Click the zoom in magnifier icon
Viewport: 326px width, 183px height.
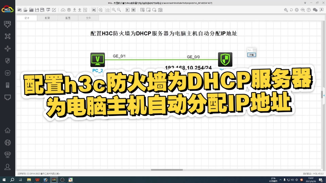[x=114, y=10]
